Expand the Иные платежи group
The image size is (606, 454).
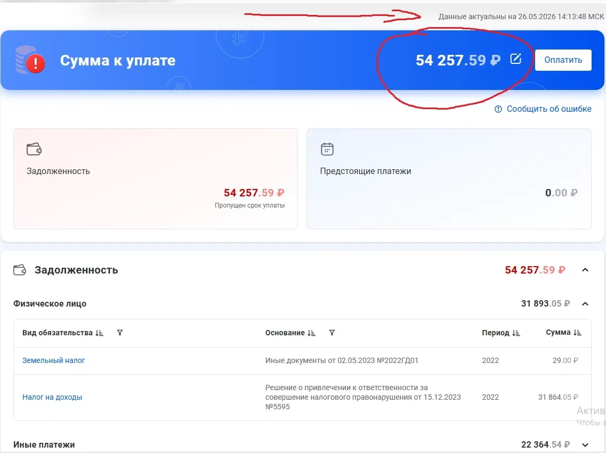coord(585,445)
